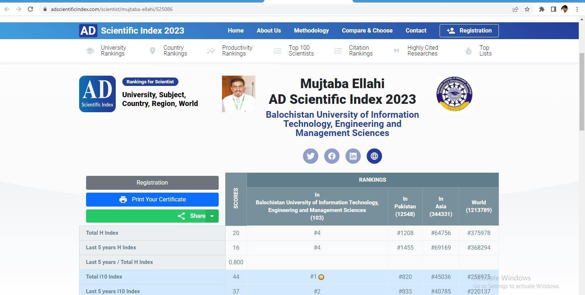Open the Balochistan University name link

pyautogui.click(x=342, y=124)
